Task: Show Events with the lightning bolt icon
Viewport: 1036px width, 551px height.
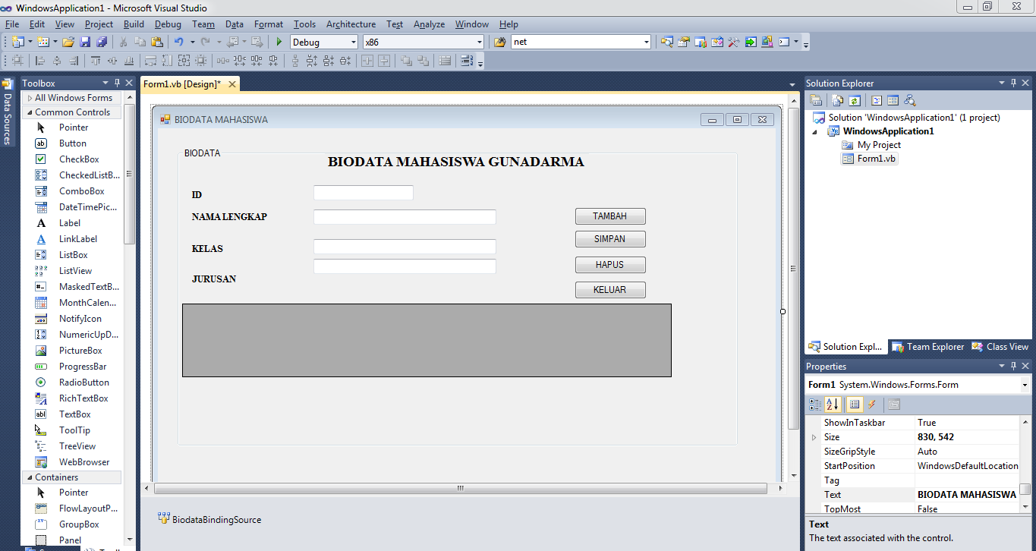Action: point(872,405)
